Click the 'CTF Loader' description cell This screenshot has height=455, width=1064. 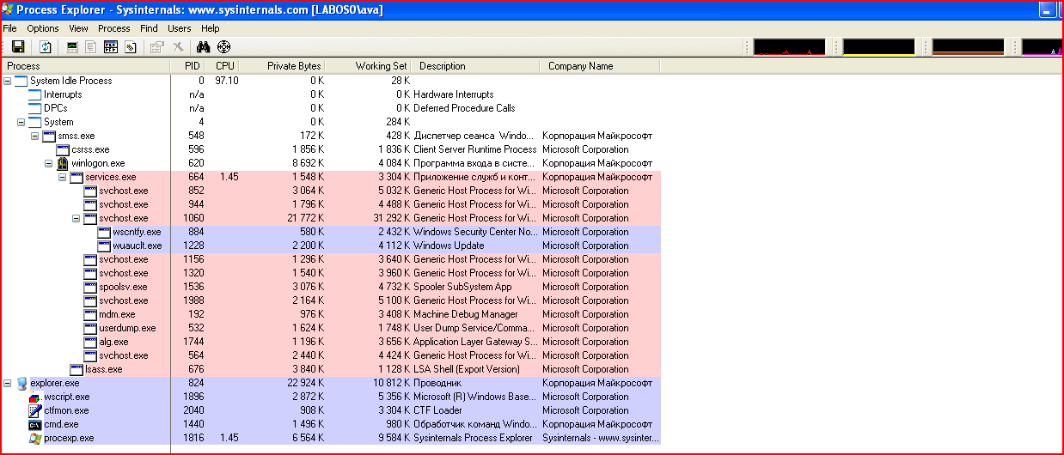437,410
